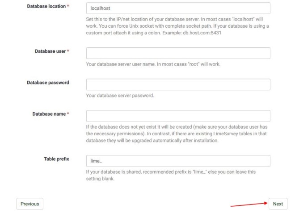Click the hint about the "root" user name

153,64
